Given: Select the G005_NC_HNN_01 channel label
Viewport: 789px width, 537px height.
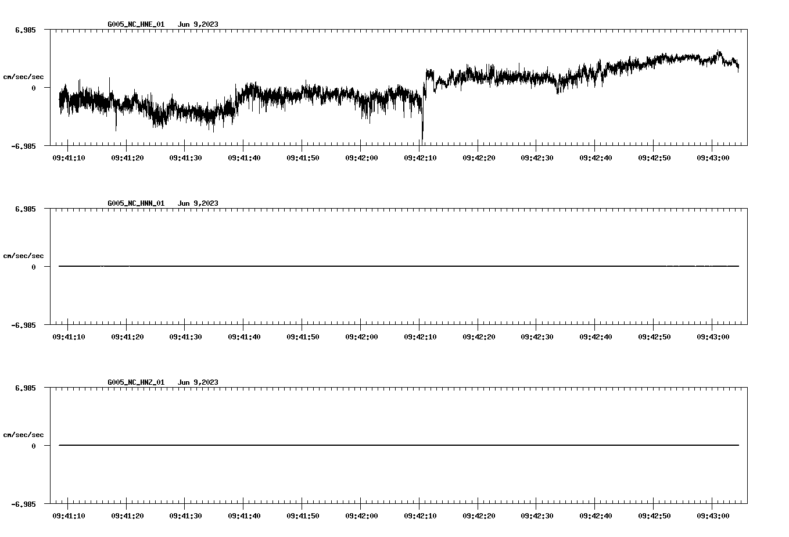Looking at the screenshot, I should [x=135, y=203].
